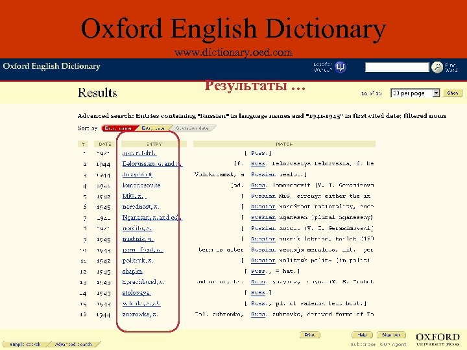Open the stolovaya entry link
467x350 pixels.
click(x=136, y=292)
